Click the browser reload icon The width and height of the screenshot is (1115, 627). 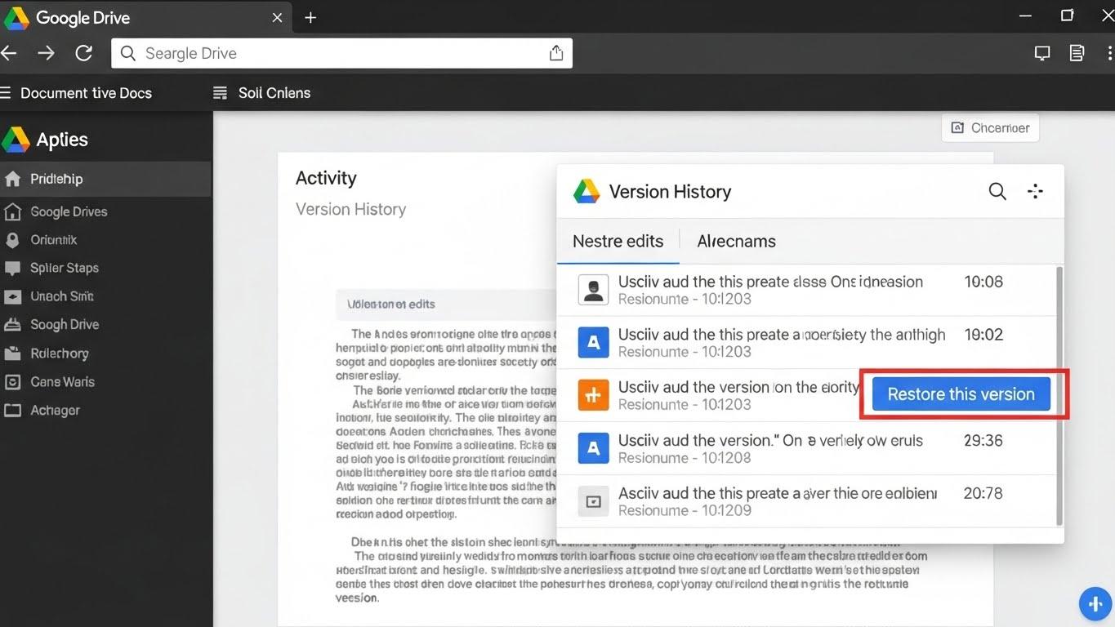pos(83,51)
